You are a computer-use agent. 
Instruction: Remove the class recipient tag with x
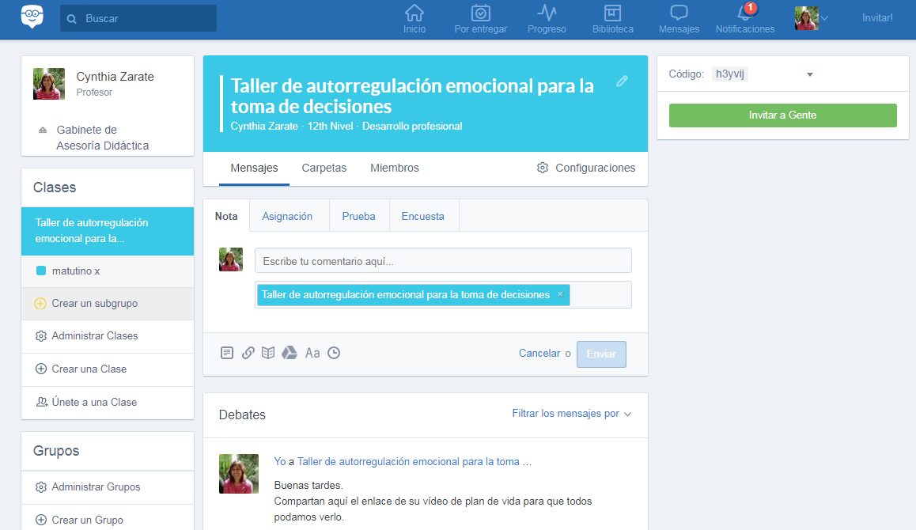coord(560,294)
